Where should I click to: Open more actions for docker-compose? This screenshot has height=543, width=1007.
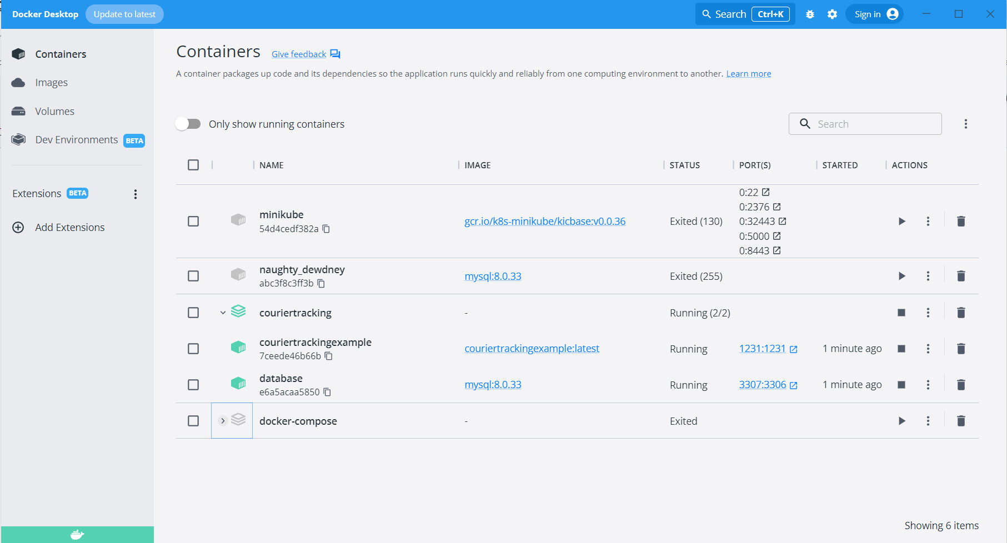coord(928,421)
